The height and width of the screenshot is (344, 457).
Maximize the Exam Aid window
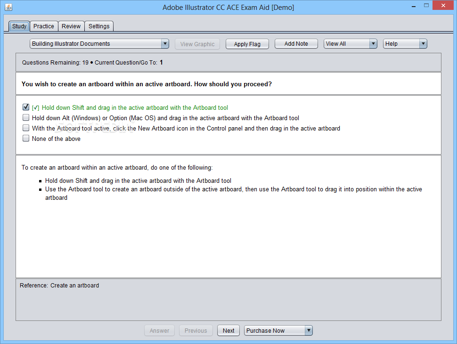pyautogui.click(x=426, y=6)
